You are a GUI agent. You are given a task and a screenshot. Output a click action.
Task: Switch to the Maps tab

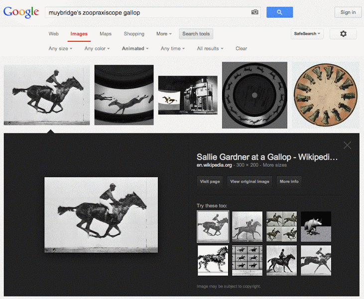[106, 34]
